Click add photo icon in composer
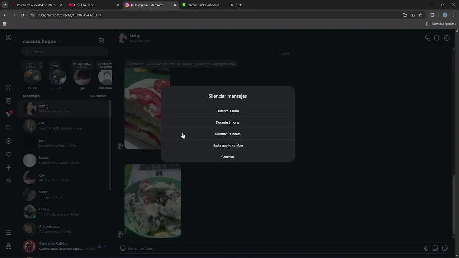 (x=435, y=248)
